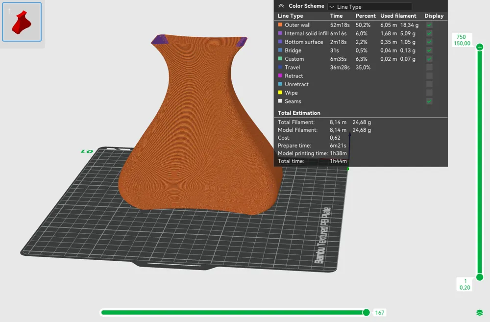The image size is (490, 322).
Task: Click the Internal solid infill purple swatch
Action: pos(280,33)
